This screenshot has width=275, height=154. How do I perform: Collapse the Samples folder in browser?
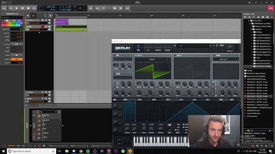point(251,29)
